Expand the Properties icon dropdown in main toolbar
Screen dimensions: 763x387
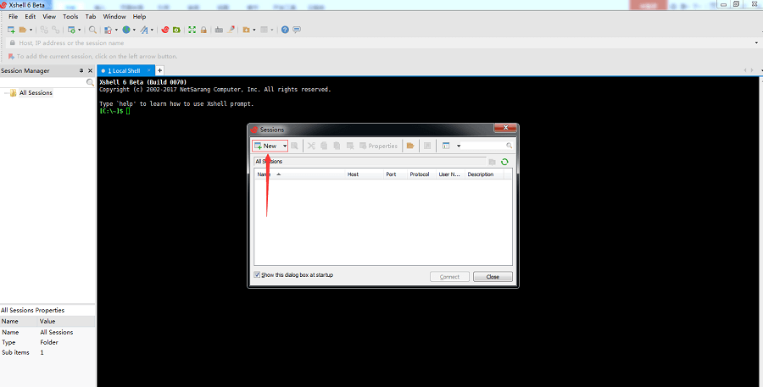point(80,30)
